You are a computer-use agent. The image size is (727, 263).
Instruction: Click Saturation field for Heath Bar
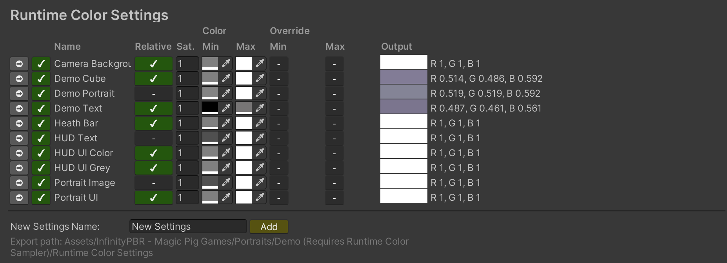pos(187,123)
